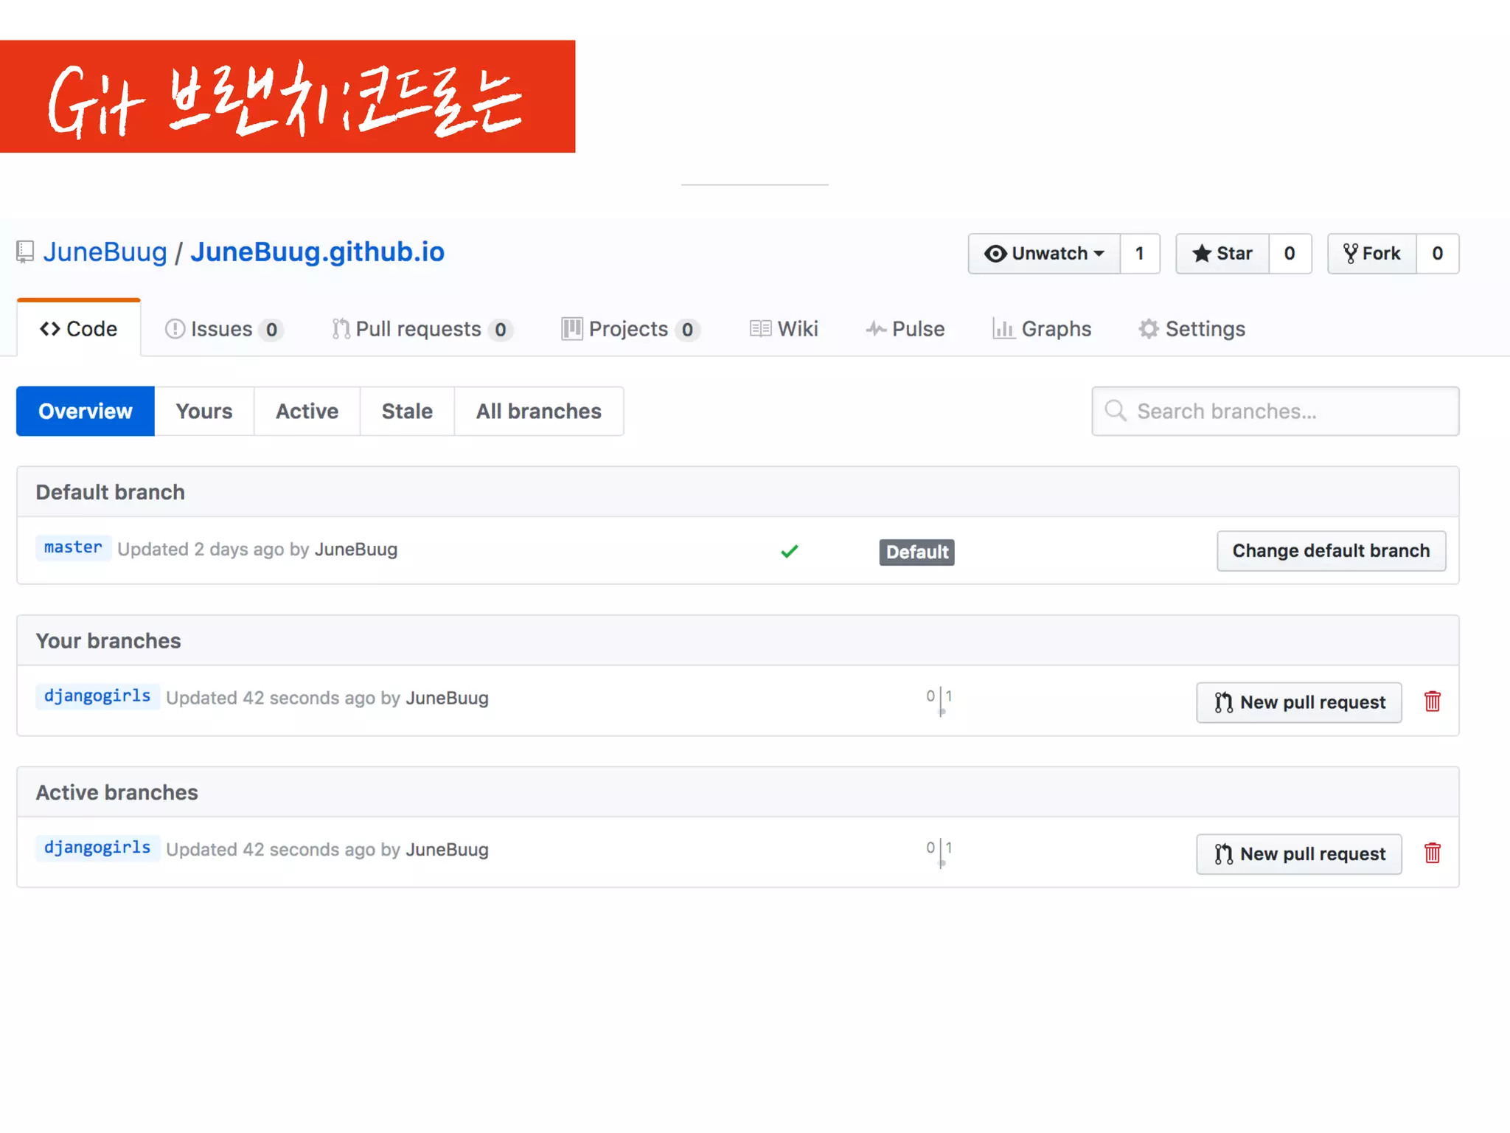Click the Issues count badge 0
1510x1133 pixels.
click(x=271, y=330)
